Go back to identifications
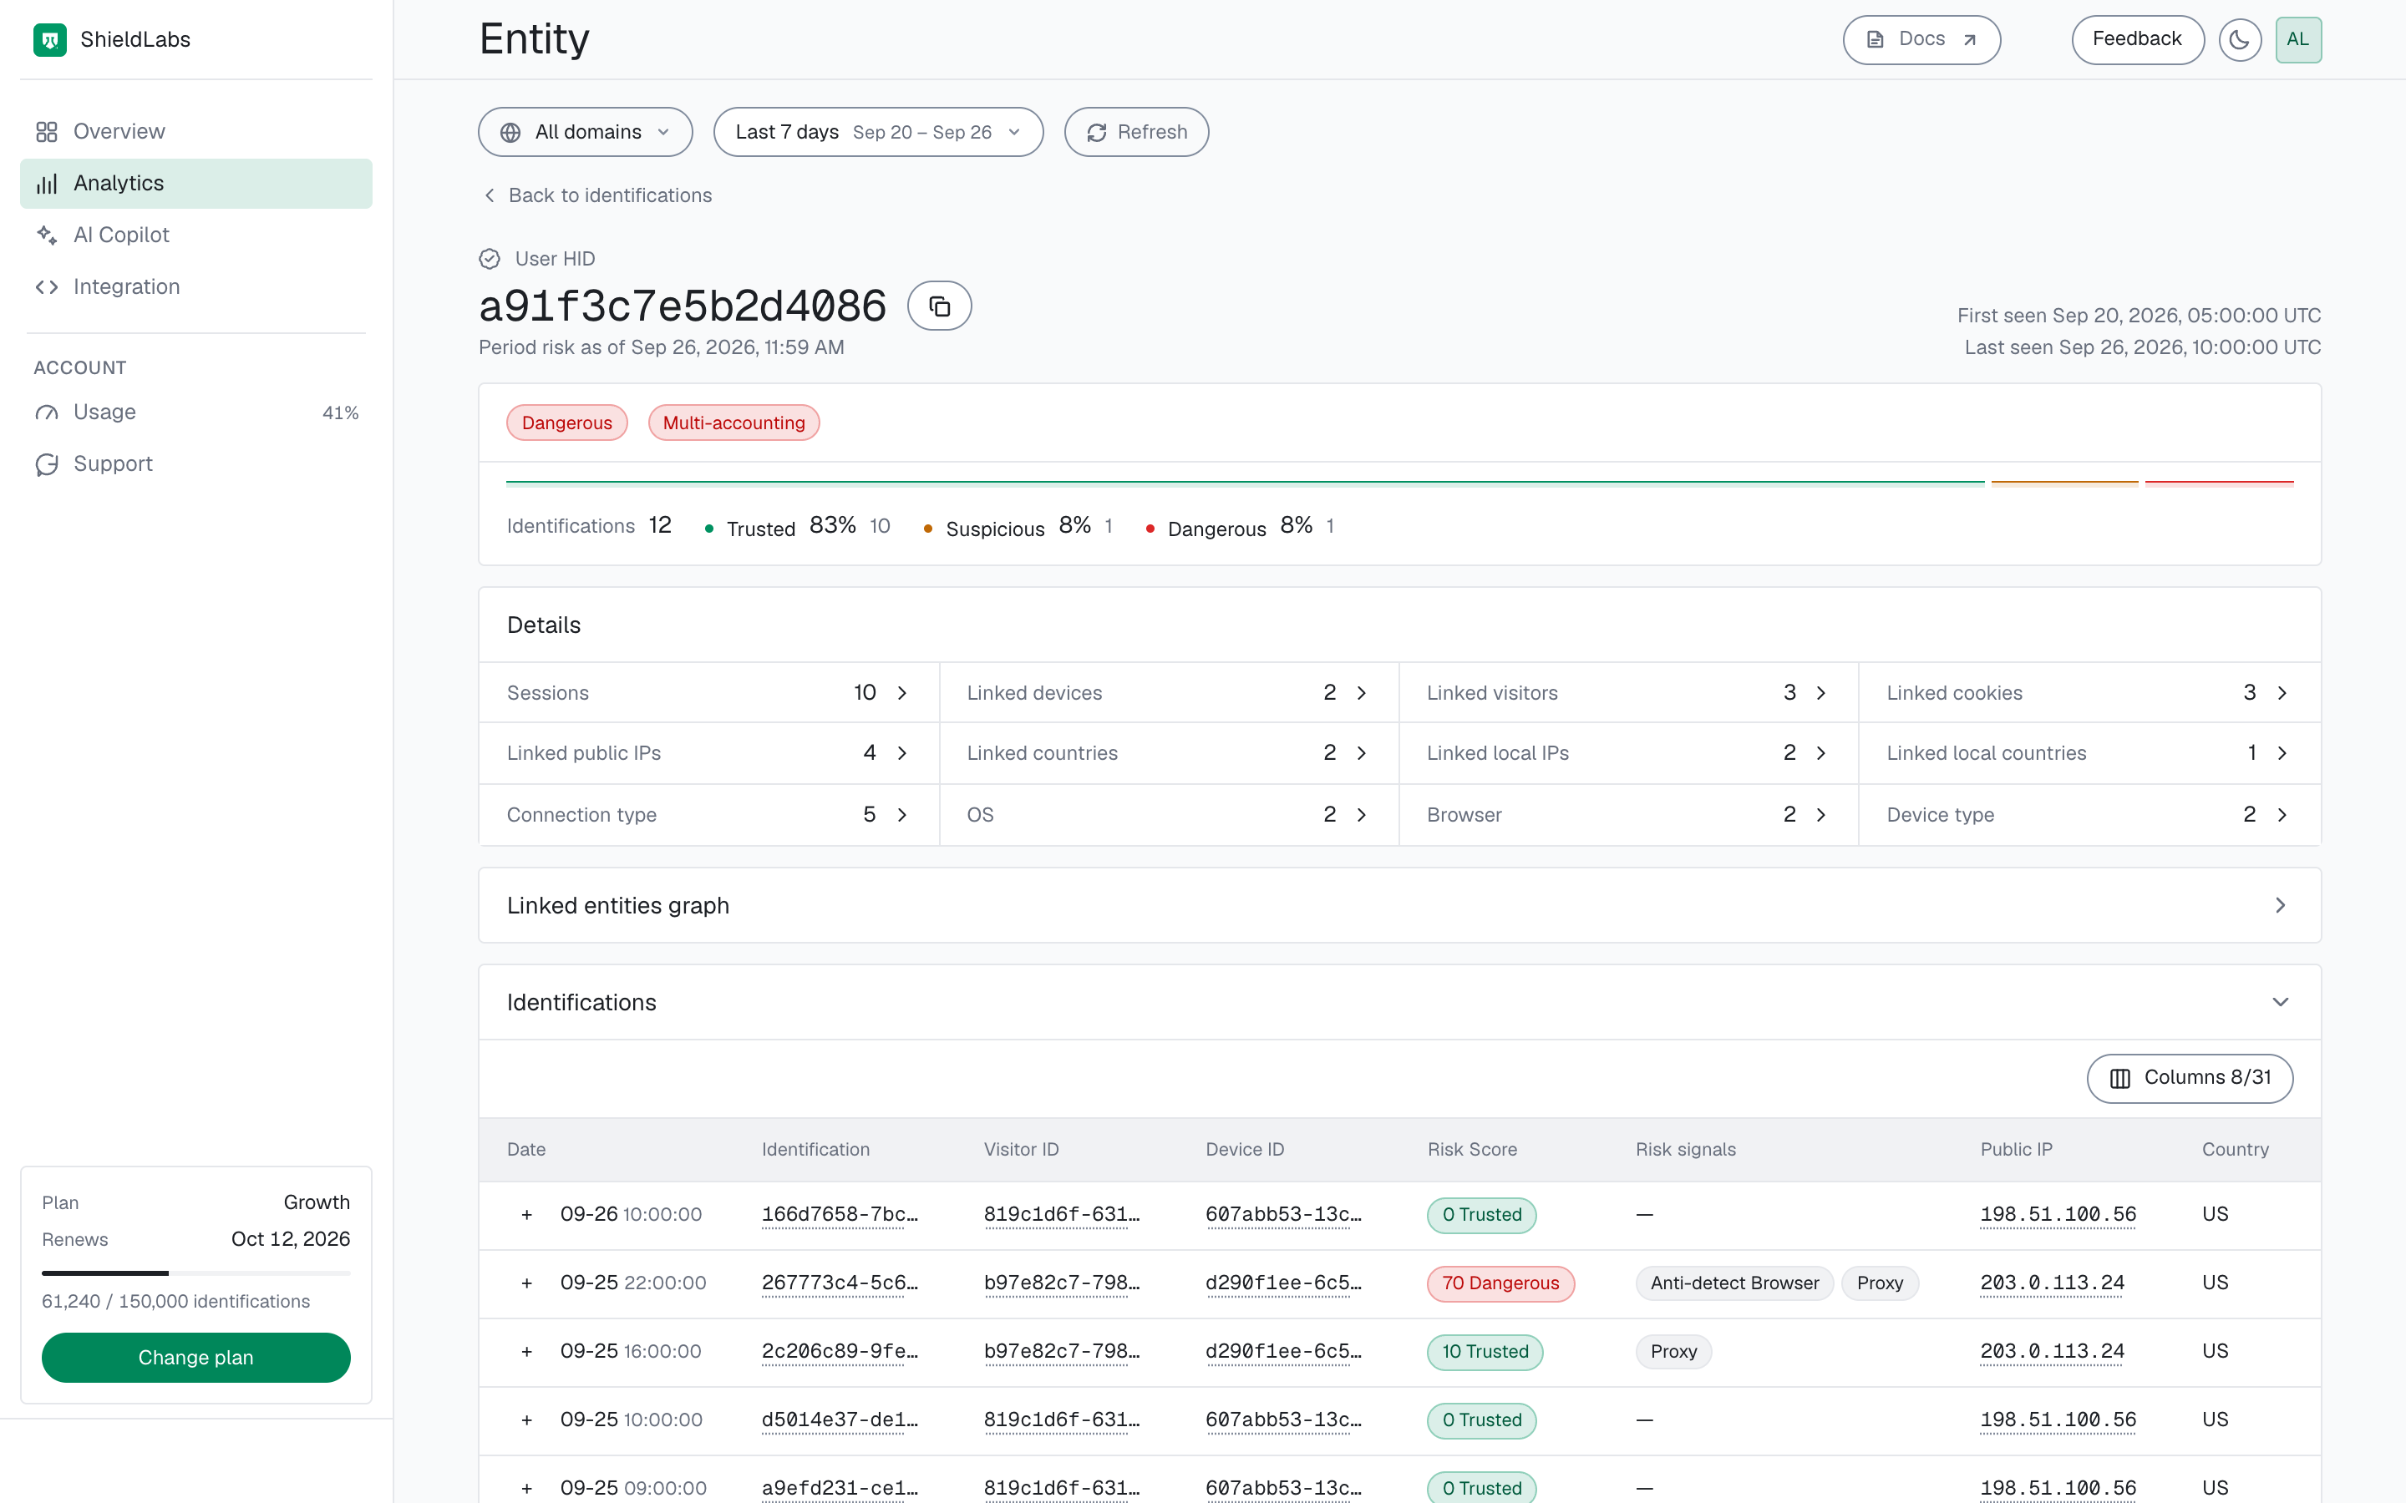This screenshot has width=2406, height=1503. tap(597, 195)
